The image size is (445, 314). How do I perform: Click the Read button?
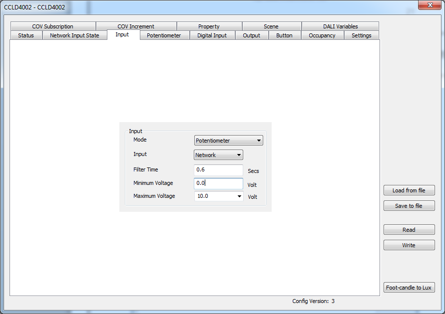[x=409, y=230]
